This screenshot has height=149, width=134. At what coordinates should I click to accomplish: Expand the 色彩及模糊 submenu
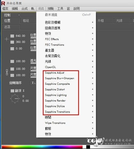(66, 22)
